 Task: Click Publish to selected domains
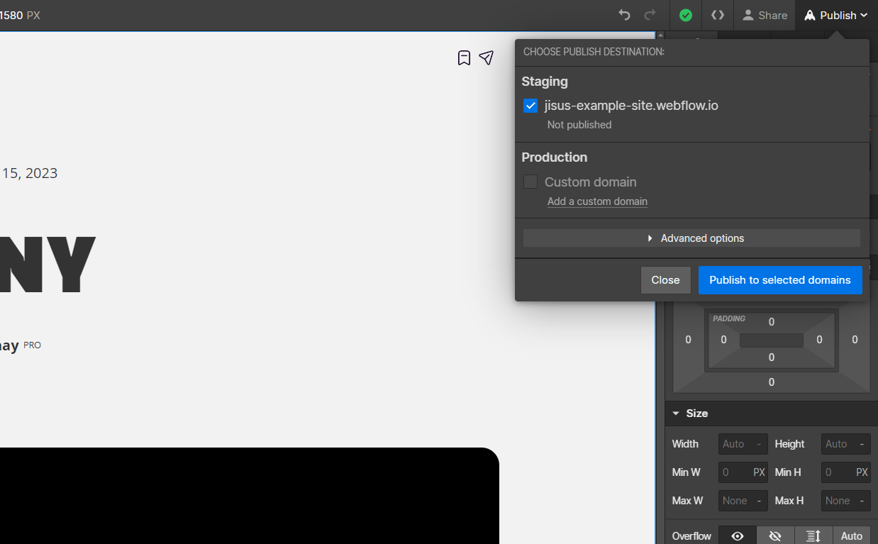click(780, 280)
